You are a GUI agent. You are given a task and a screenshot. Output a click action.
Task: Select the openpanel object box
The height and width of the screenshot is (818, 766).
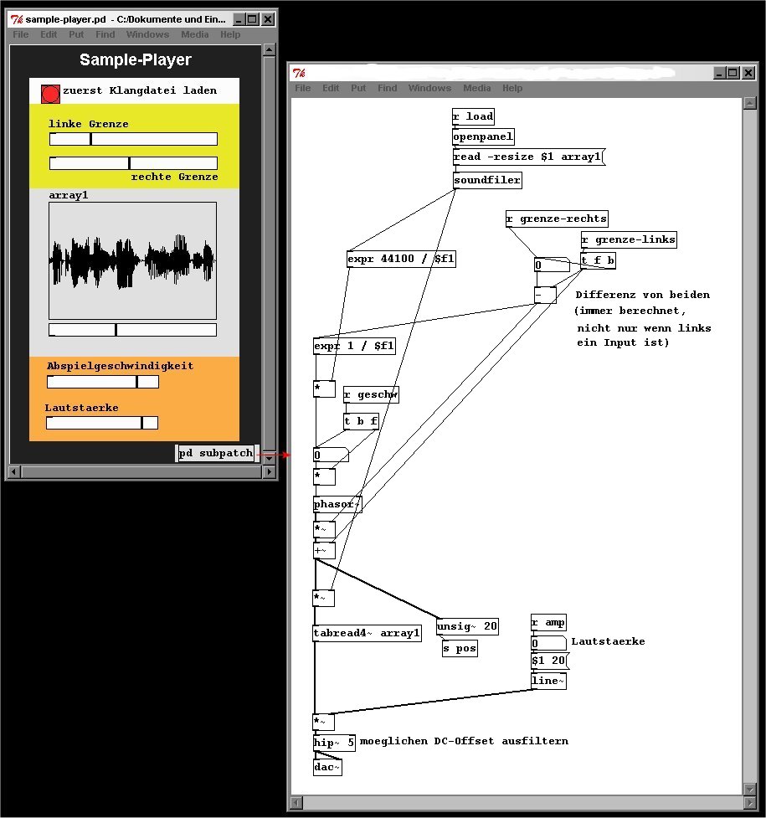[x=483, y=136]
